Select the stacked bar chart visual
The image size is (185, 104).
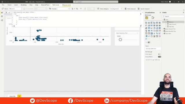coord(146,23)
